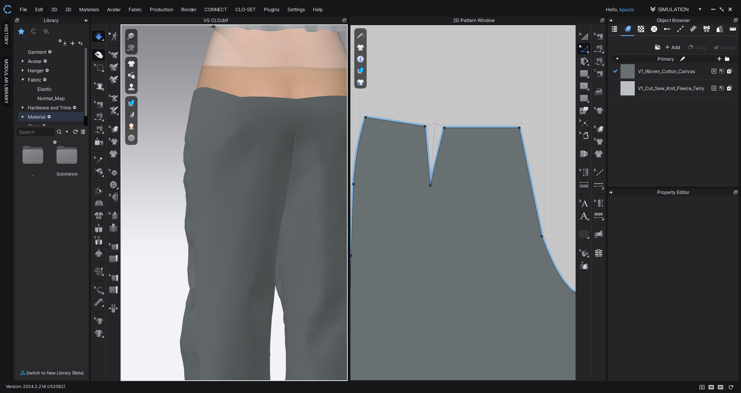Open search options dropdown arrow in Library

click(x=67, y=132)
